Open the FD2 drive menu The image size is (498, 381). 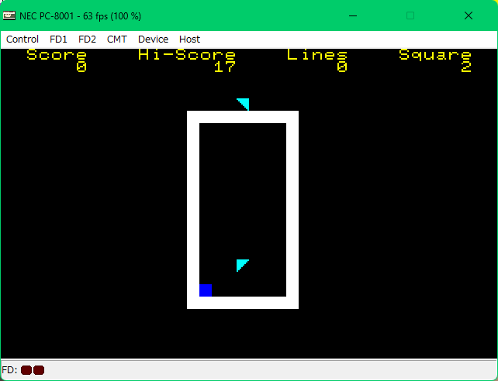[87, 39]
